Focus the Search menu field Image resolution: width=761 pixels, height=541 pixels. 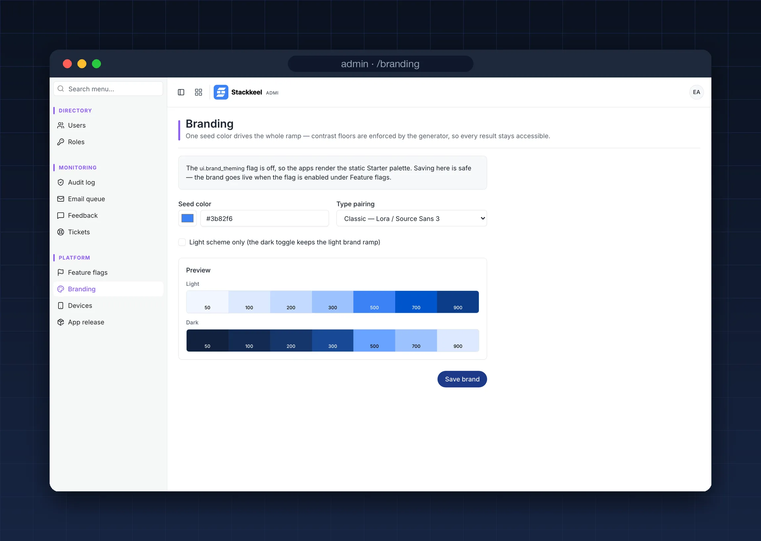[x=108, y=89]
